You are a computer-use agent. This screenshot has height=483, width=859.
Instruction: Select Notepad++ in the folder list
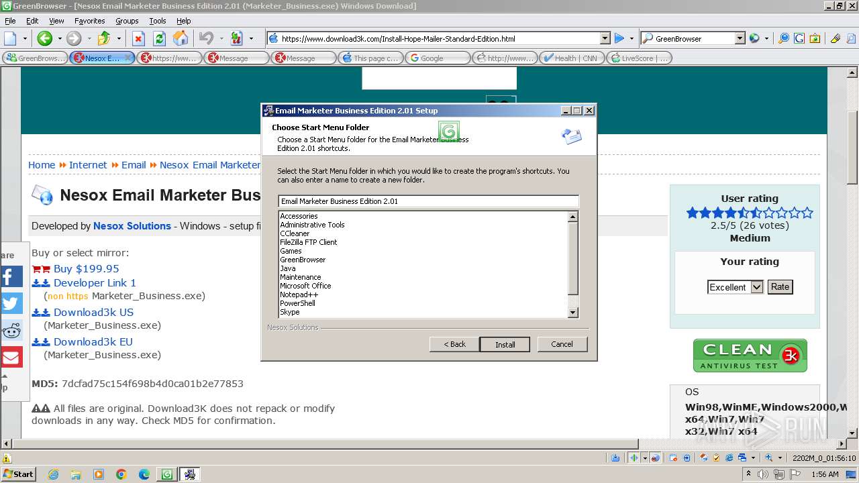299,294
